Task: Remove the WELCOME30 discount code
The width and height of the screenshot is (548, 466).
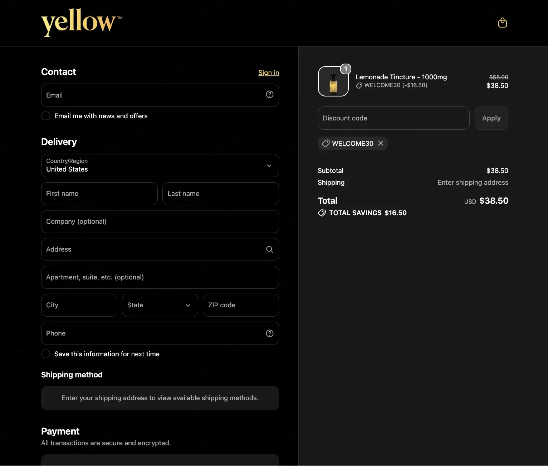Action: 381,143
